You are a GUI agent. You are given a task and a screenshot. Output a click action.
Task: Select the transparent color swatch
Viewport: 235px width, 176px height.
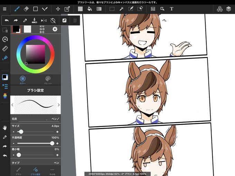[x=27, y=29]
